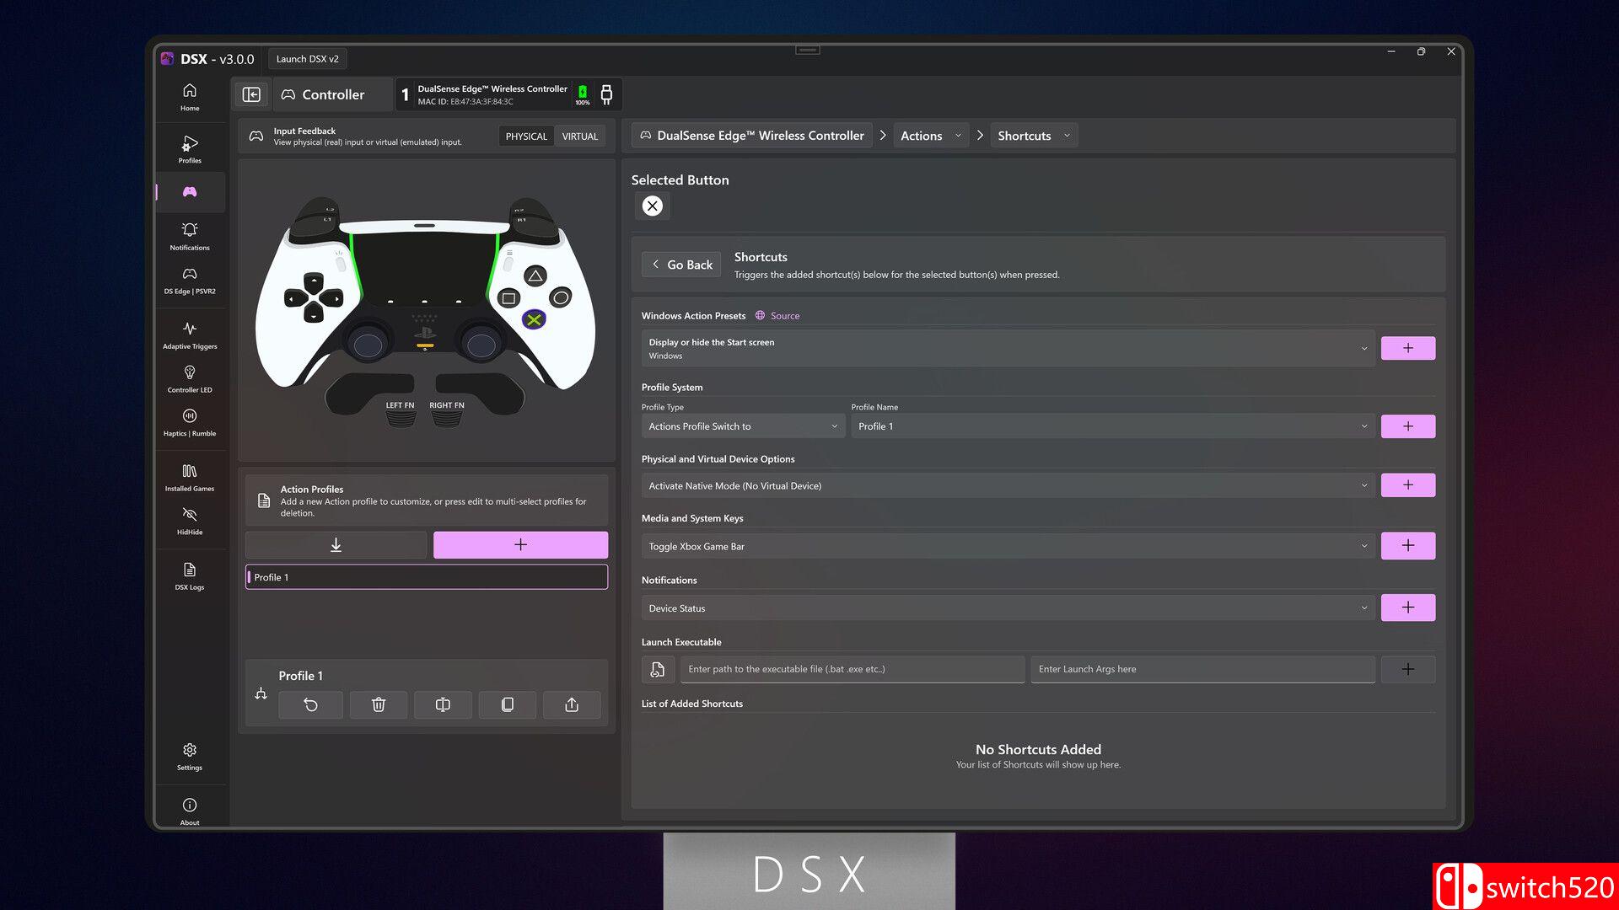Screen dimensions: 1619x910
Task: Remove the selected Cross button chip
Action: [653, 206]
